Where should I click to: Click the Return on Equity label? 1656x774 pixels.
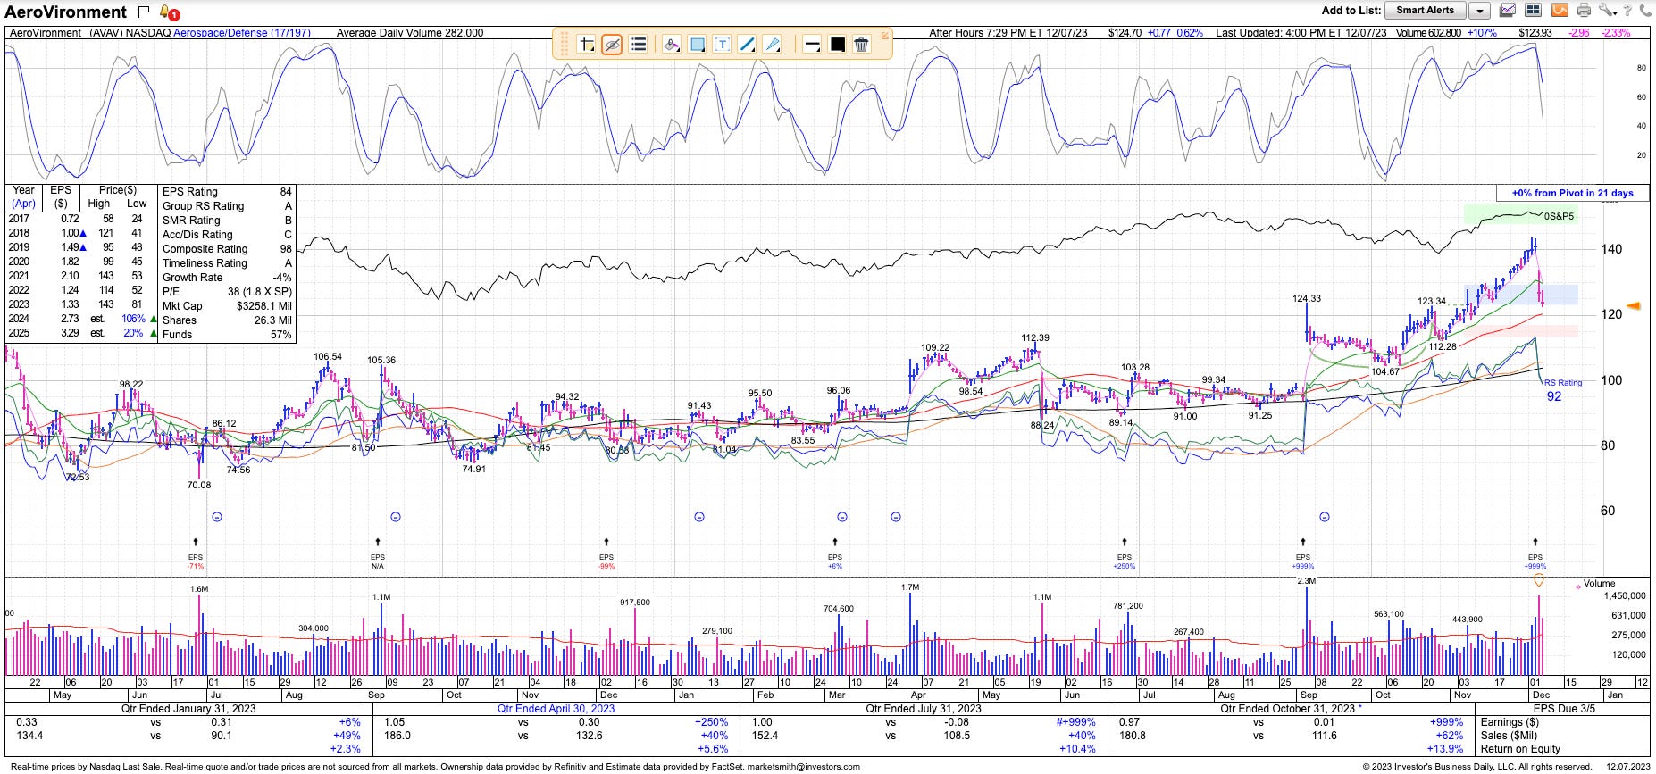[x=1519, y=749]
